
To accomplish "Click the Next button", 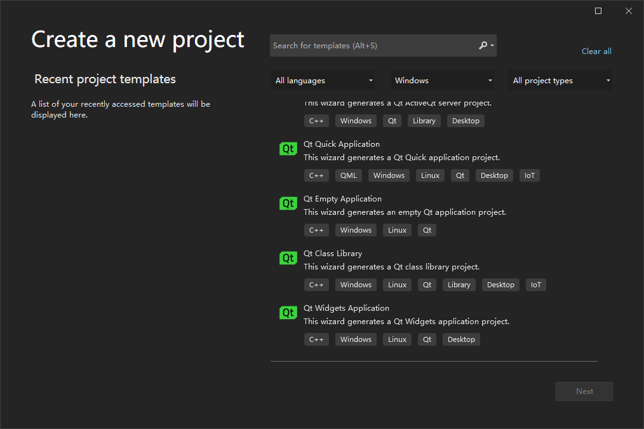I will (x=584, y=392).
